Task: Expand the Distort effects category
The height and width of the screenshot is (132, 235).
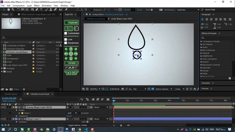Action: pos(201,62)
